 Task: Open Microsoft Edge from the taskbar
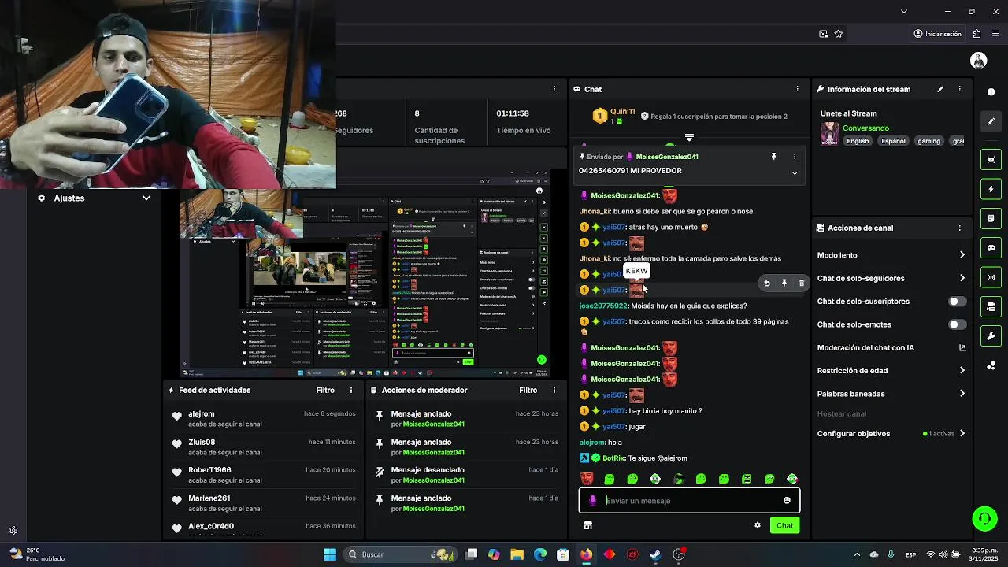pyautogui.click(x=539, y=554)
